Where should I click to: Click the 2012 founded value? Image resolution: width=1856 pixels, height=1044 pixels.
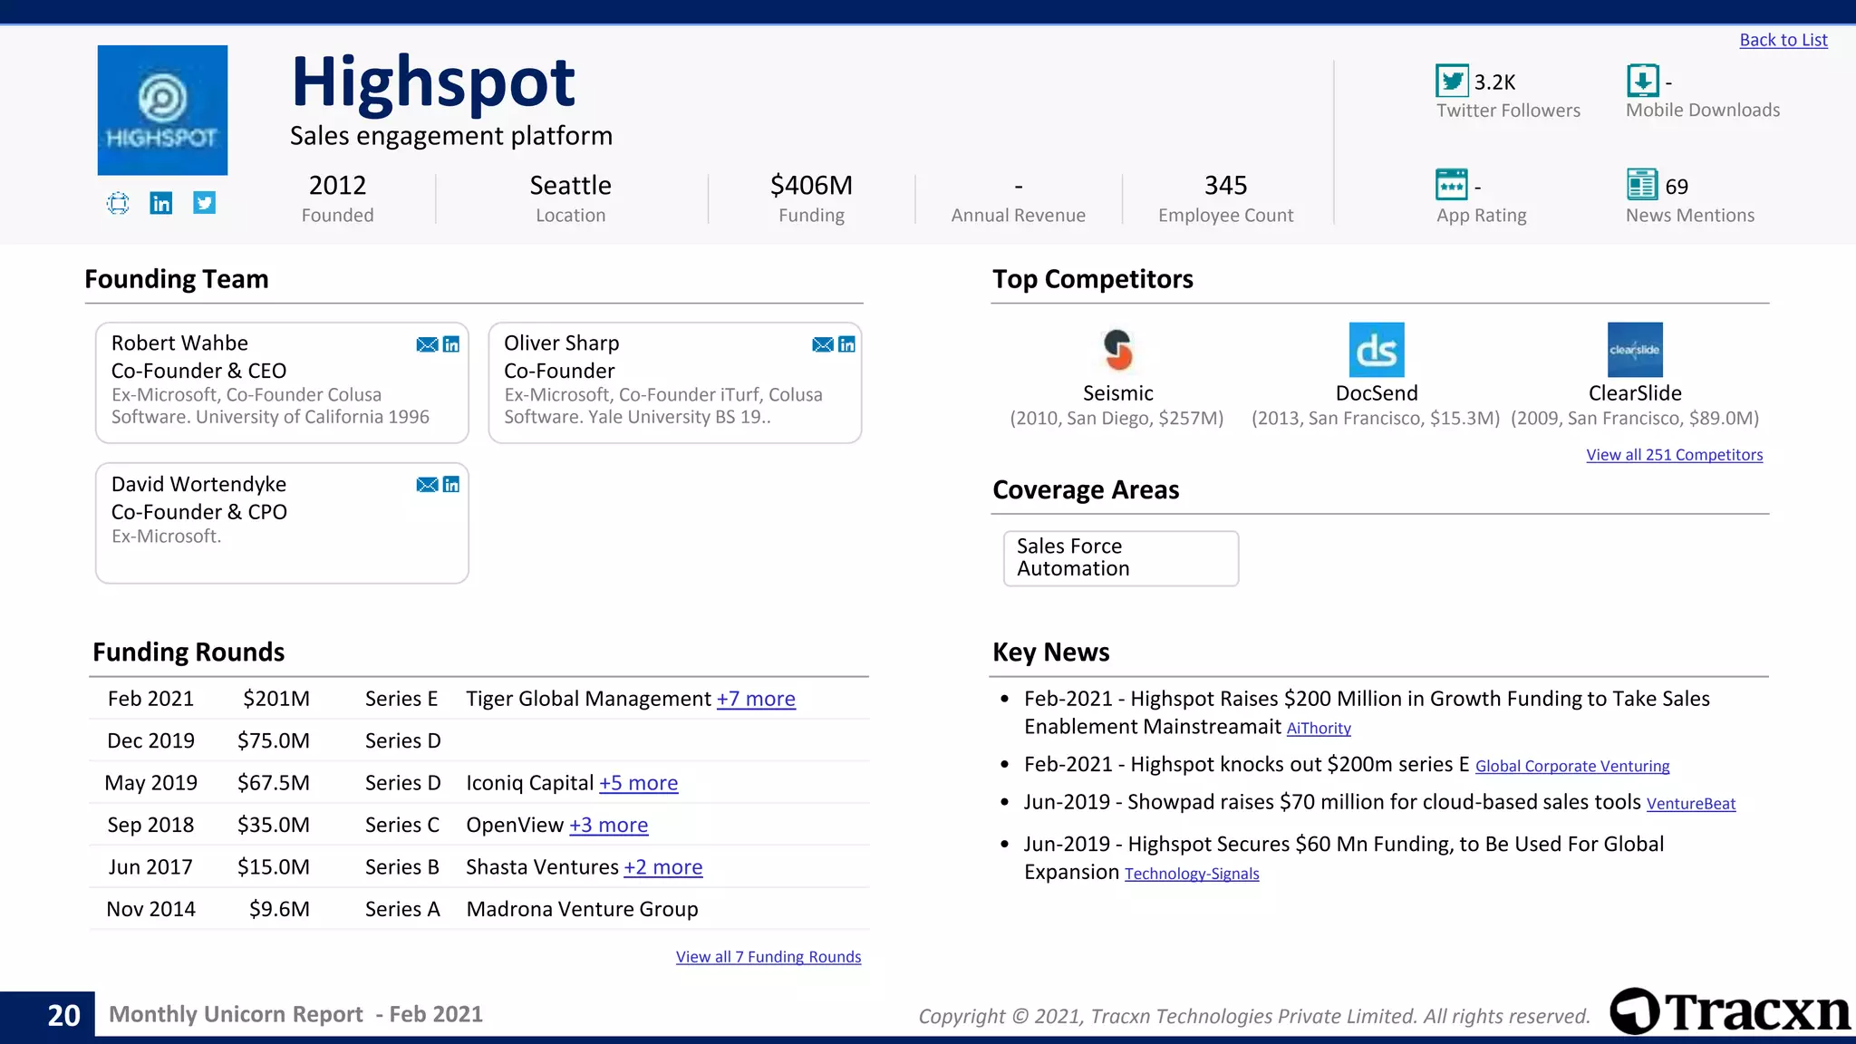[337, 186]
